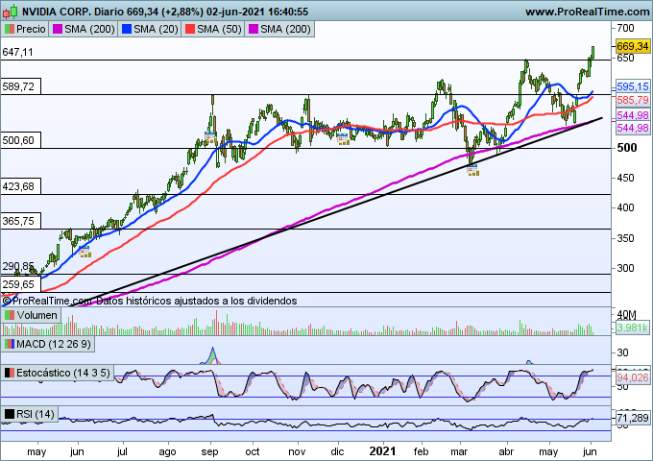Screen dimensions: 653x461
Task: Click the 300 price axis label
Action: 625,268
